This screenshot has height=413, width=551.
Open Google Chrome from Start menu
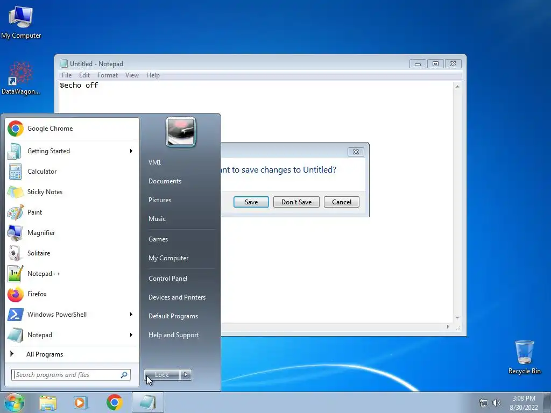pyautogui.click(x=72, y=129)
